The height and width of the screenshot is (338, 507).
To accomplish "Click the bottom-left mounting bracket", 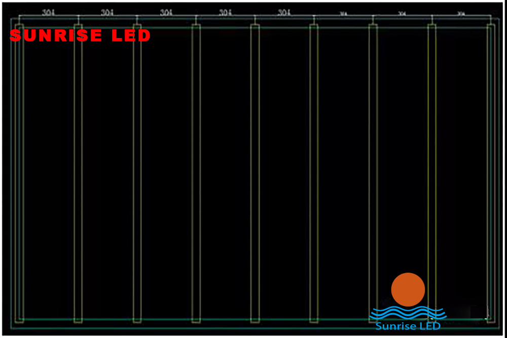I will 19,319.
